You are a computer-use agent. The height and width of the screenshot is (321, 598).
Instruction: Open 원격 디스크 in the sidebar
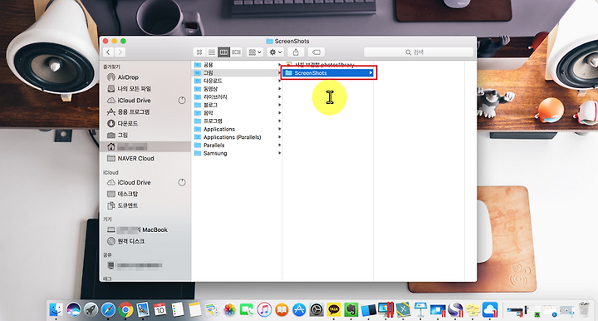131,241
